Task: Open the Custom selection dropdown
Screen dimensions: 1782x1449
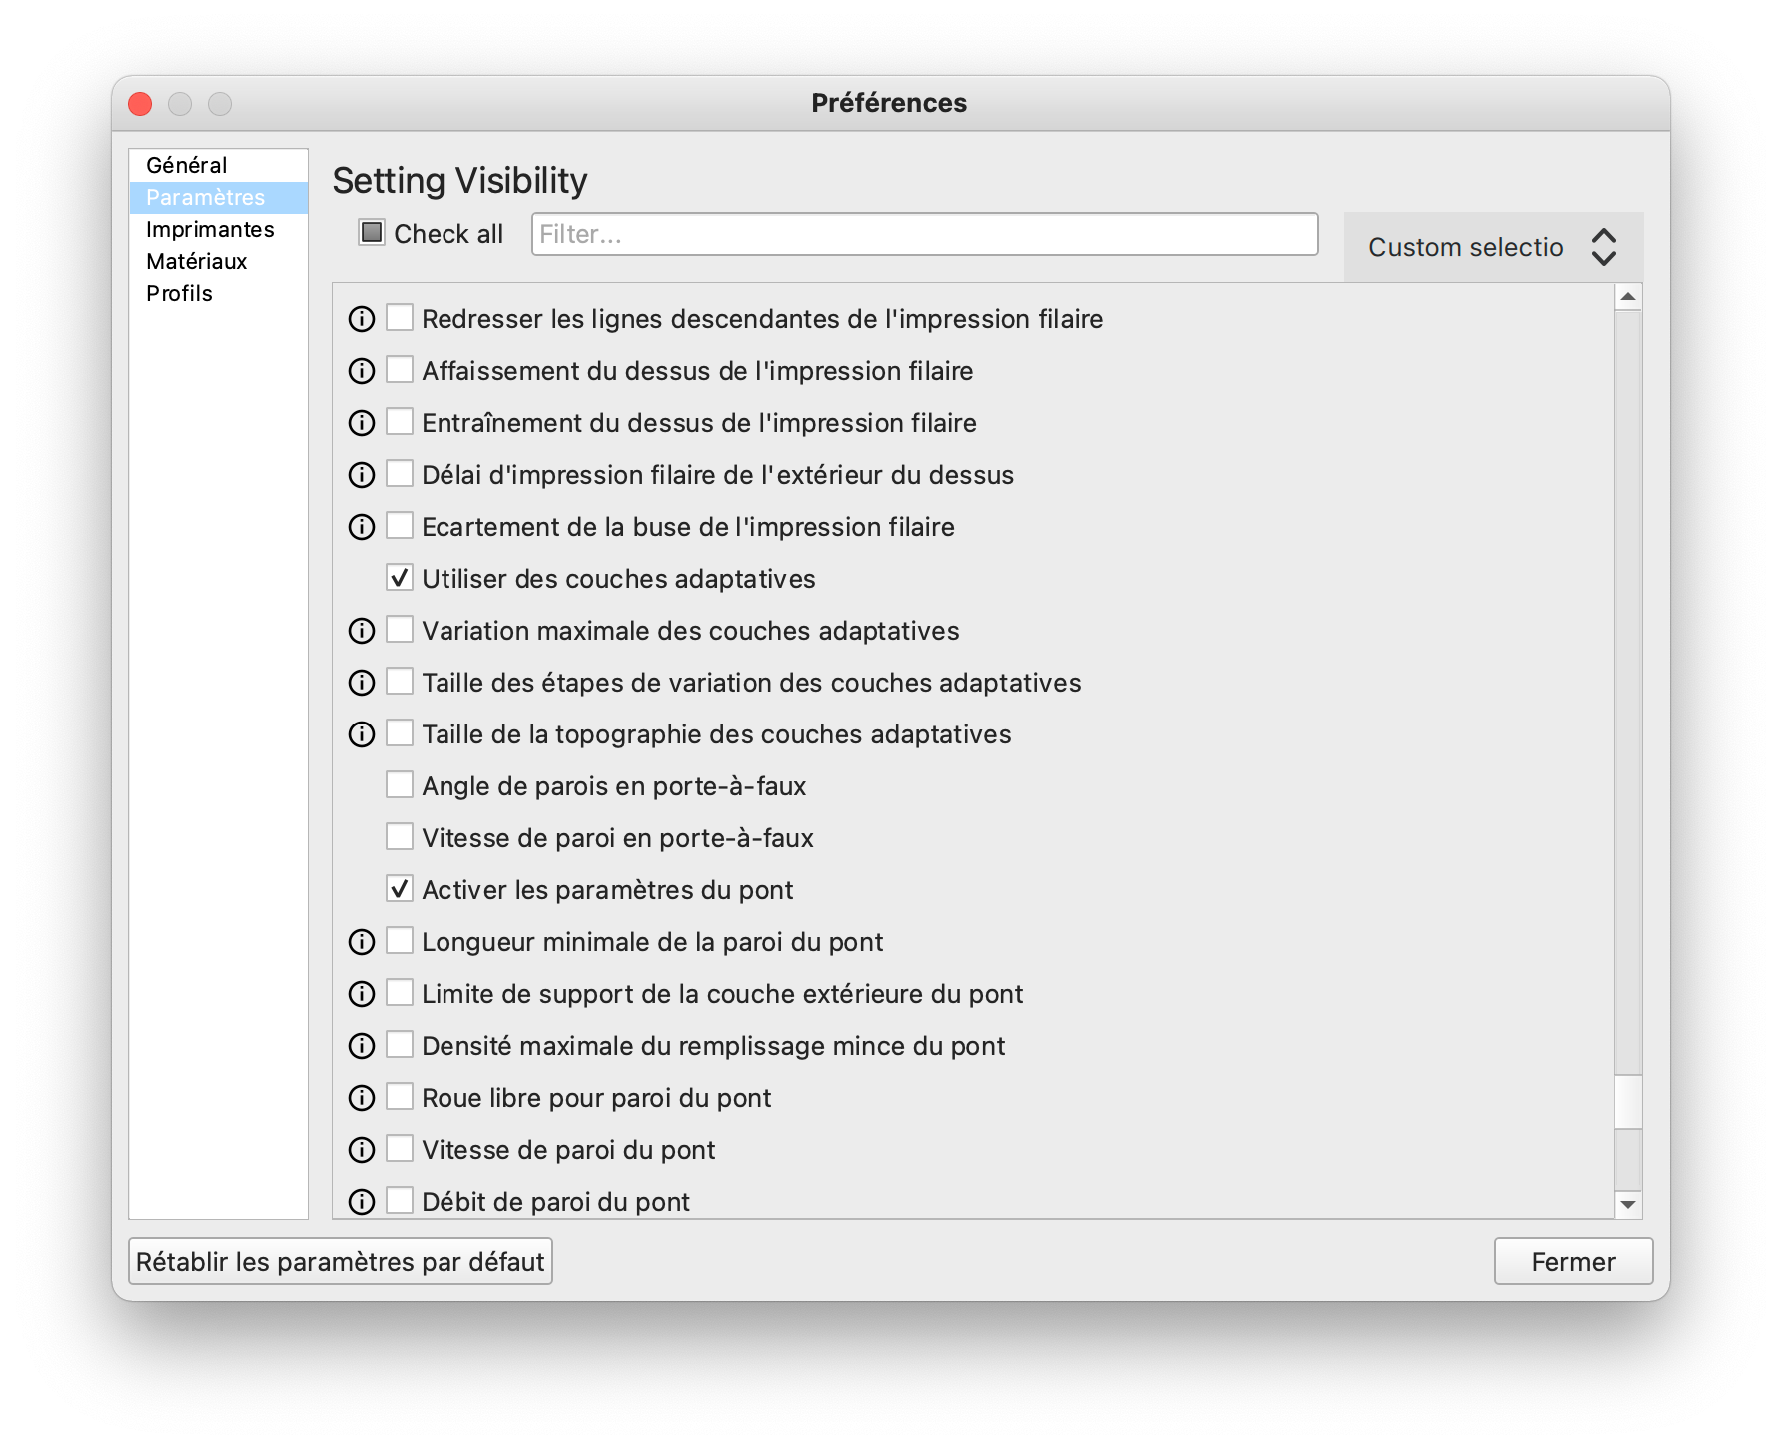Action: point(1493,247)
